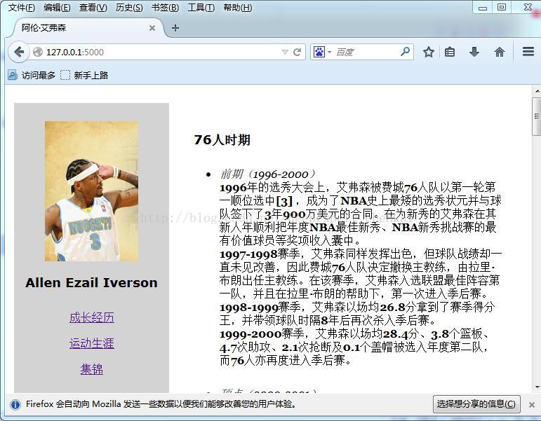541x421 pixels.
Task: Maximize the Firefox window
Action: (x=501, y=7)
